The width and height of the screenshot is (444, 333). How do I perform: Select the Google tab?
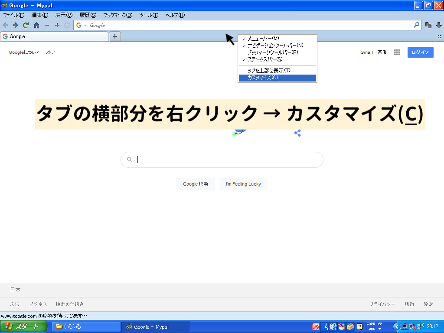(x=54, y=36)
